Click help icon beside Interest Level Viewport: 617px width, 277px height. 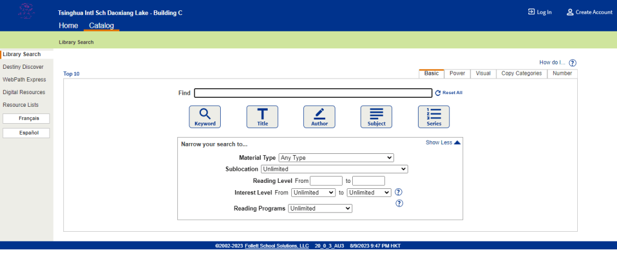(x=399, y=193)
